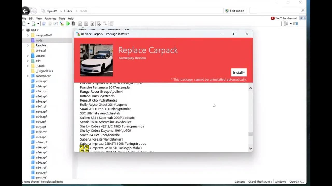Viewport: 332px width, 186px height.
Task: Click 'SSC Ultimate Aero\cheetah' entry
Action: [100, 113]
